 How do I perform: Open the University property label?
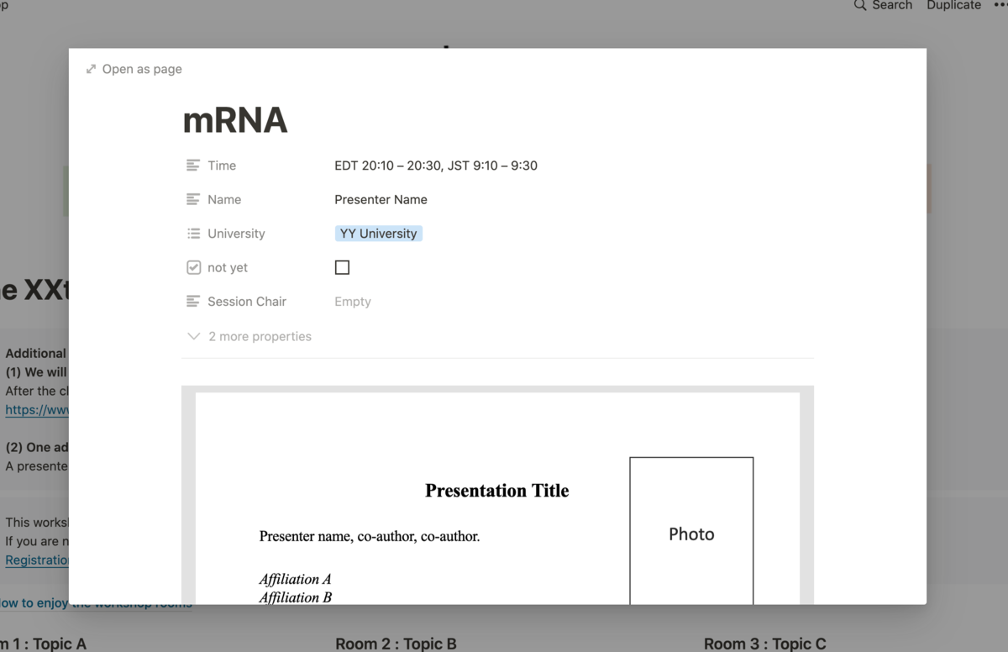[x=236, y=234]
